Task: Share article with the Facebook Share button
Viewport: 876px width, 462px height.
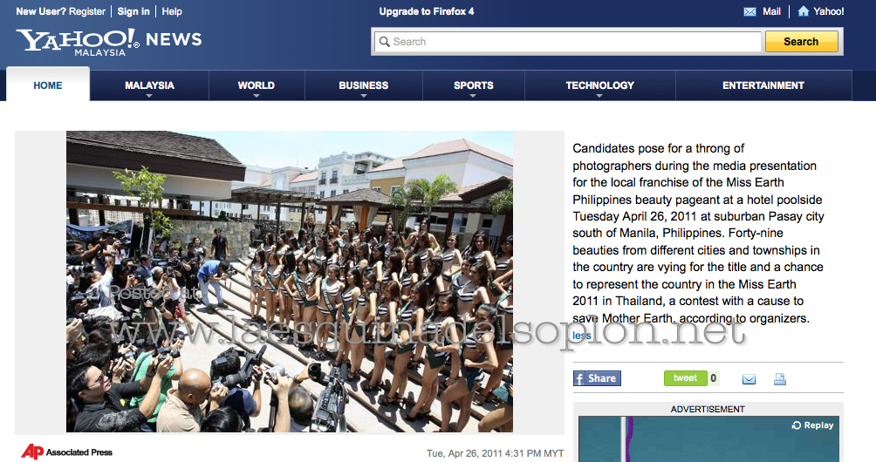Action: [x=597, y=378]
